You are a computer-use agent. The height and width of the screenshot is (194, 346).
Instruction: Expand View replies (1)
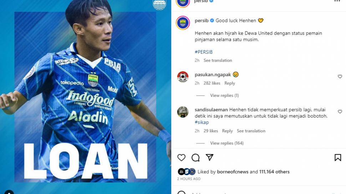224,95
